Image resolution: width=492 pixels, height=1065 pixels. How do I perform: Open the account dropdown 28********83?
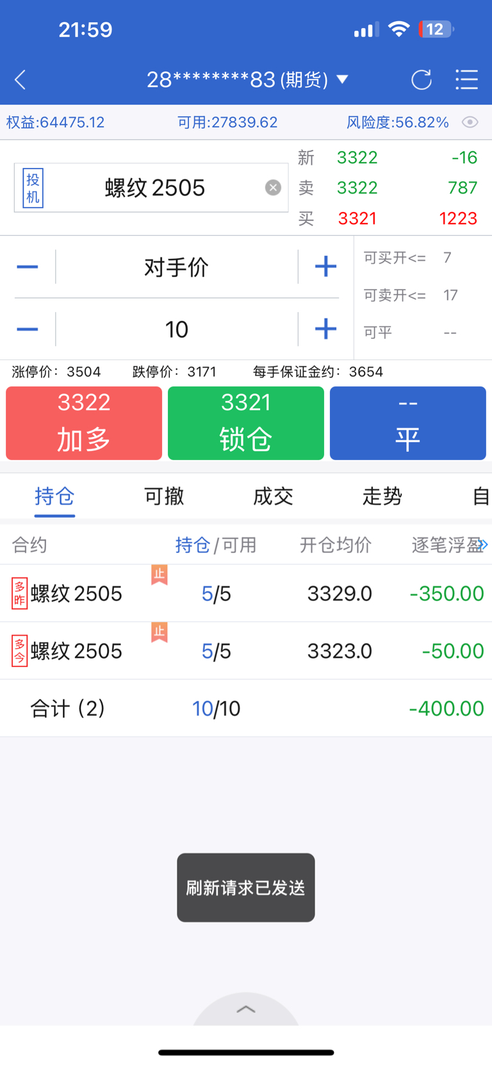247,79
